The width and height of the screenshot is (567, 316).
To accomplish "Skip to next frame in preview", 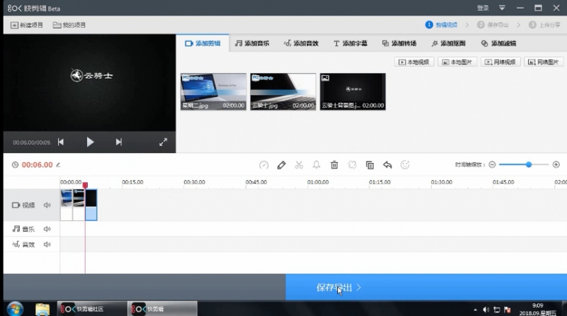I will pos(118,142).
